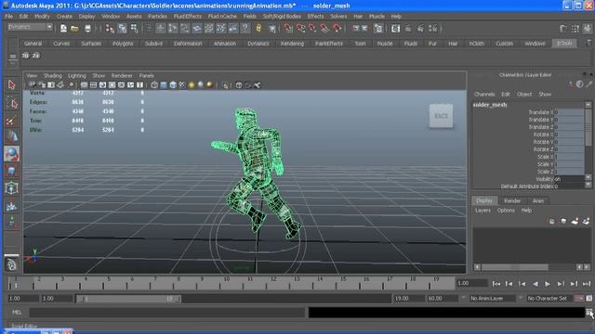Open the Dynamics menu set dropdown
Viewport: 595px width, 334px height.
[x=30, y=27]
